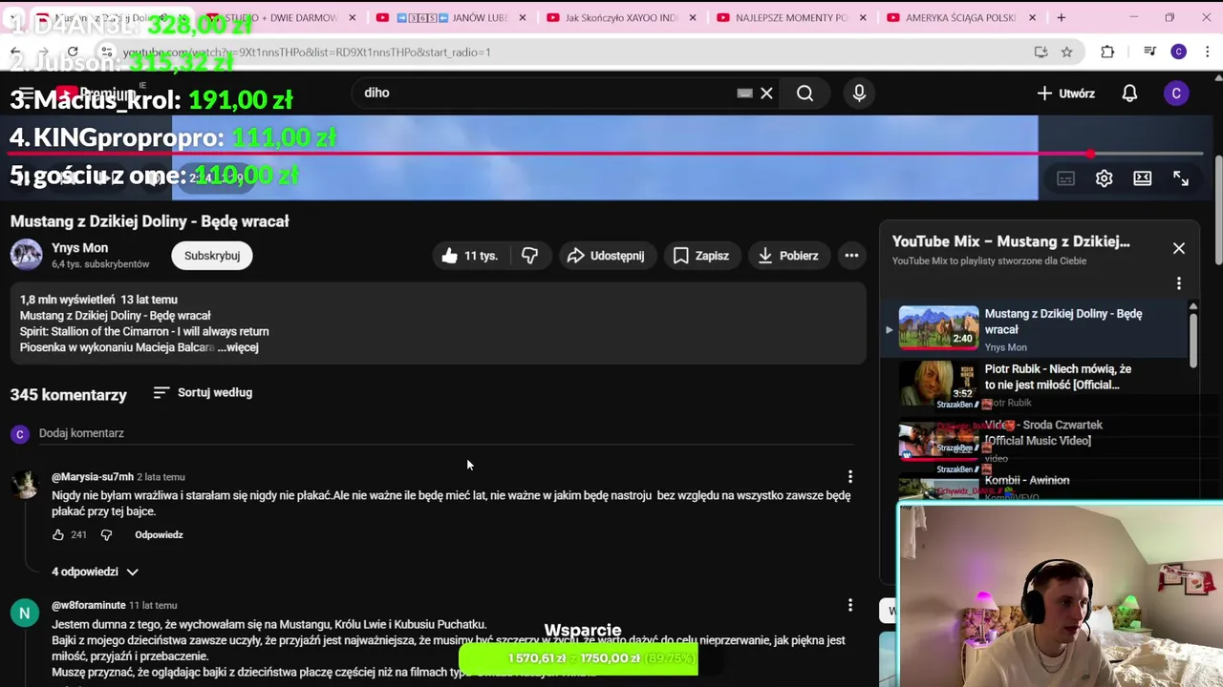Open a new browser tab
This screenshot has width=1223, height=687.
point(1061,17)
